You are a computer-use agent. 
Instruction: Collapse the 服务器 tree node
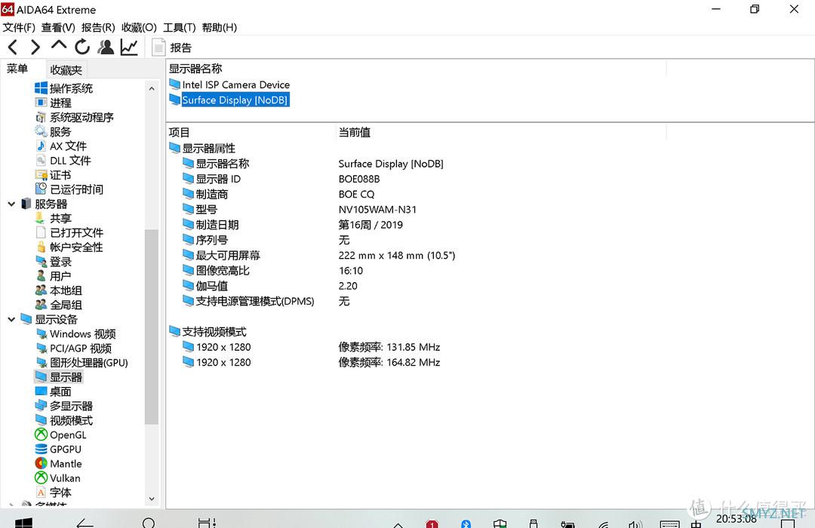coord(11,204)
